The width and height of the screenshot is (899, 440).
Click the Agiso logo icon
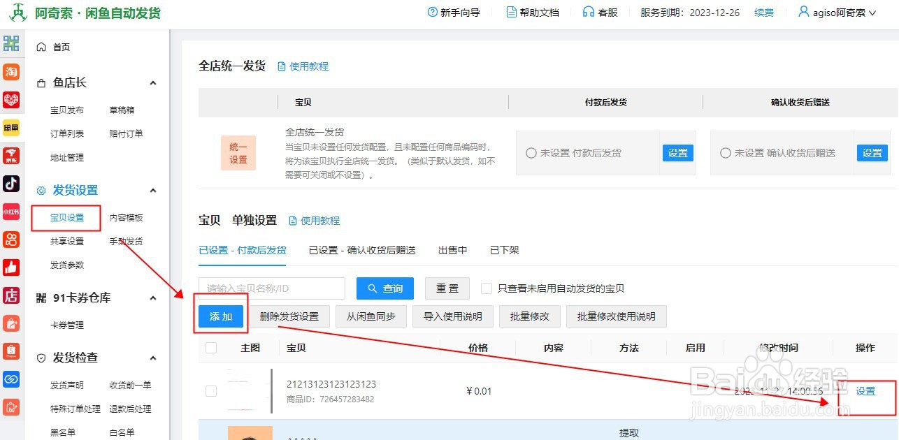pyautogui.click(x=17, y=13)
